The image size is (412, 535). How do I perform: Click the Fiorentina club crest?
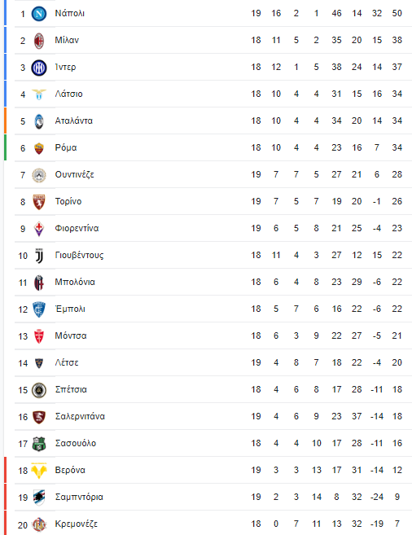click(x=39, y=229)
